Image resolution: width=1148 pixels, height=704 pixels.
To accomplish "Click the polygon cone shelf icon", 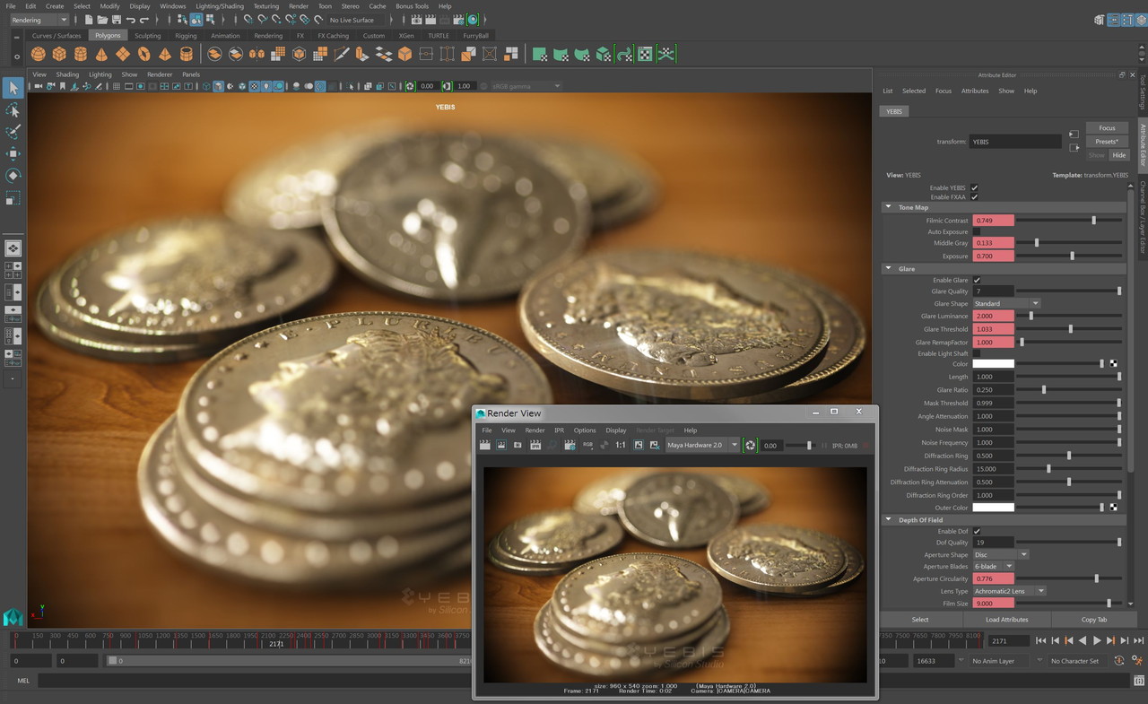I will tap(101, 55).
